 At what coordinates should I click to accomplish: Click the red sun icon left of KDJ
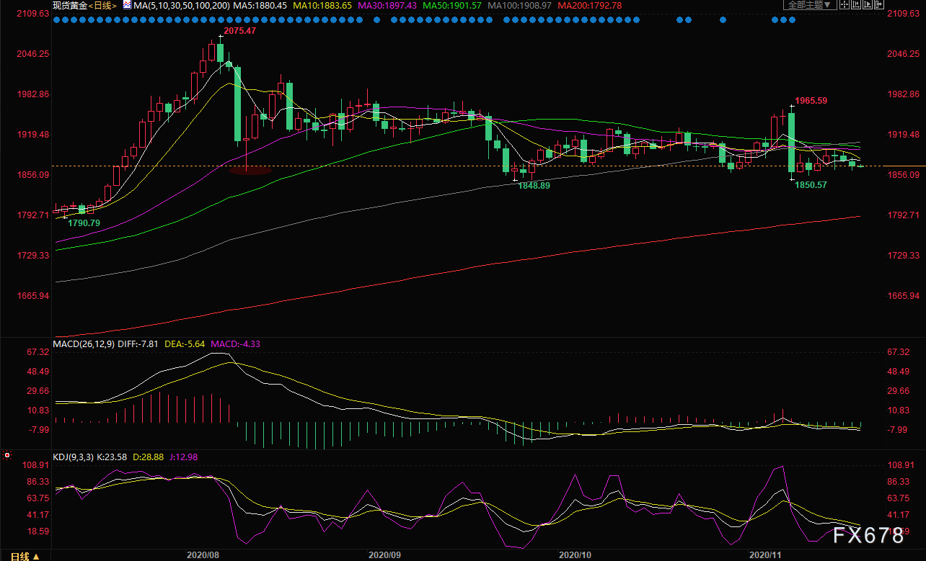tap(7, 456)
